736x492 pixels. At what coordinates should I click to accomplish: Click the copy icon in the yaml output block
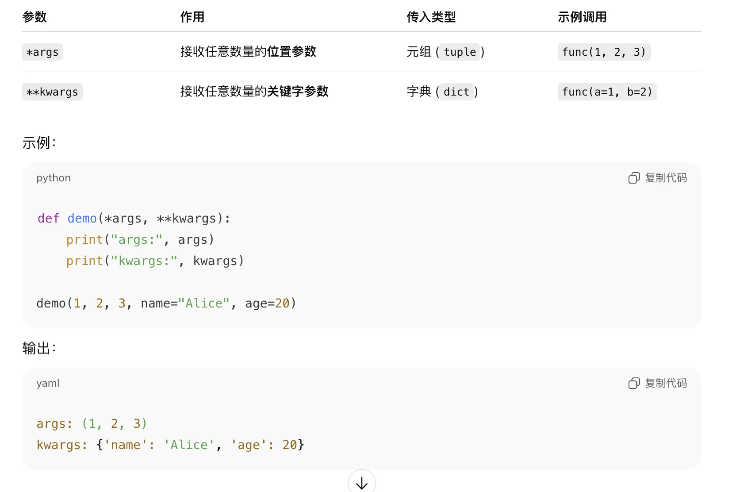point(634,383)
